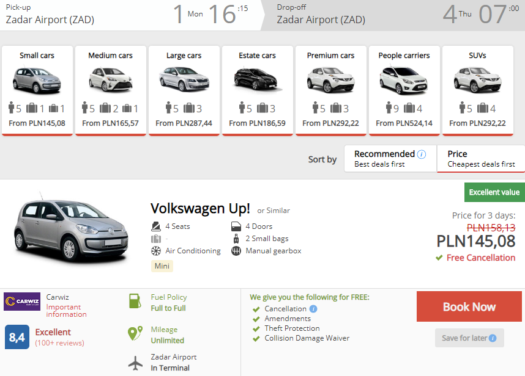Viewport: 525px width, 376px height.
Task: Select the Large cars category card
Action: click(x=184, y=90)
